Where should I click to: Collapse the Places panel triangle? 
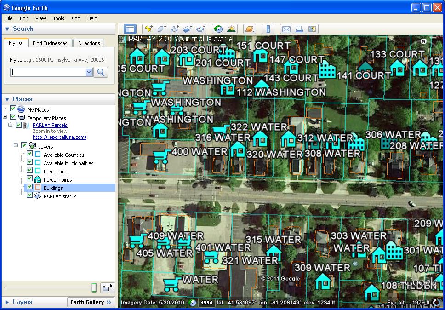[x=7, y=99]
